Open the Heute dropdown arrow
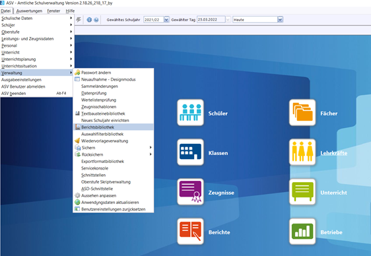Screen dimensions: 371x256 [x=280, y=20]
